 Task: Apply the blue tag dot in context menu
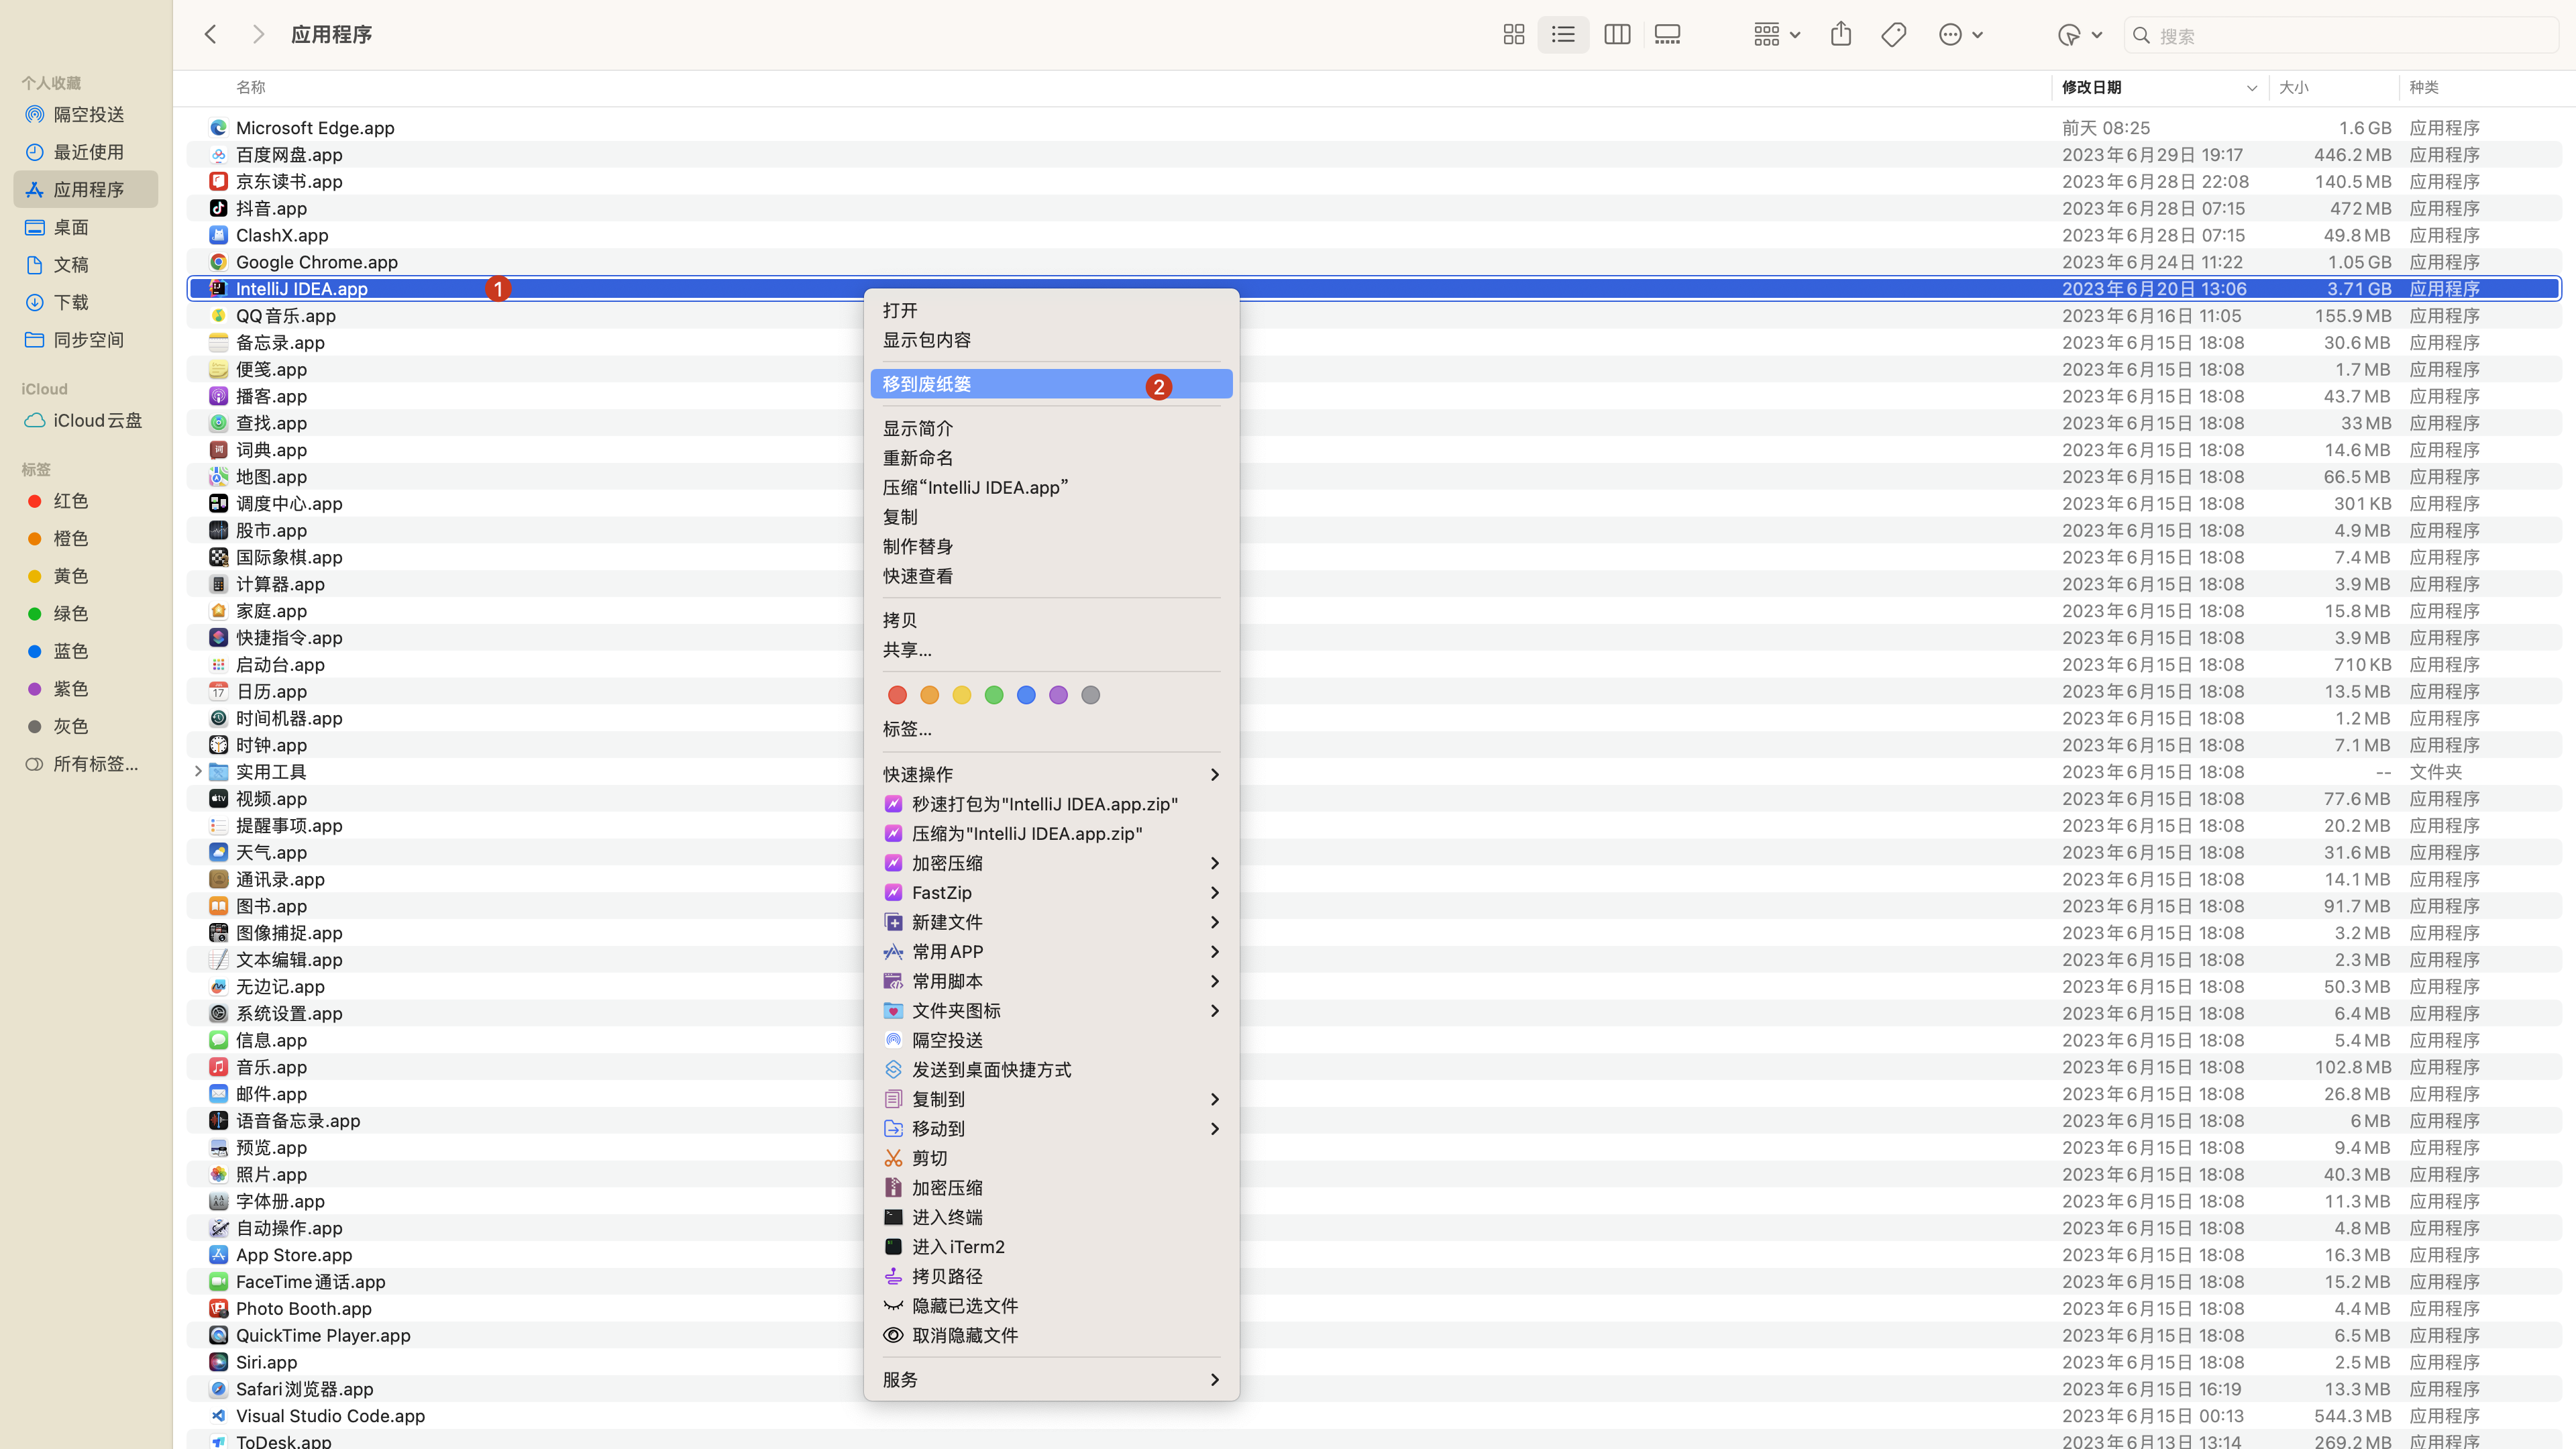1025,695
